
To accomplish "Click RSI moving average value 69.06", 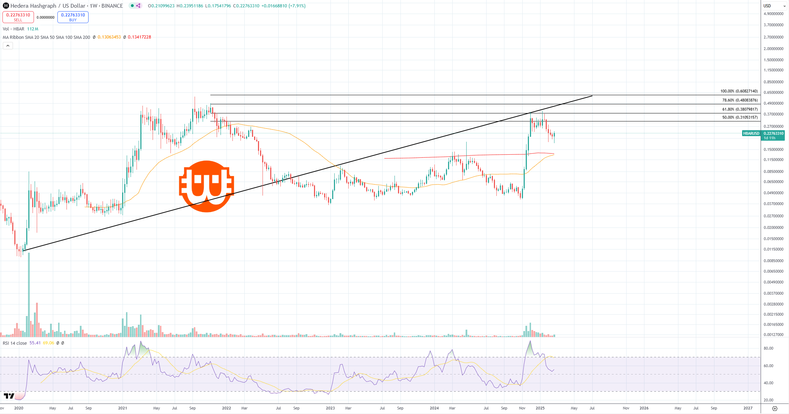I will coord(48,343).
